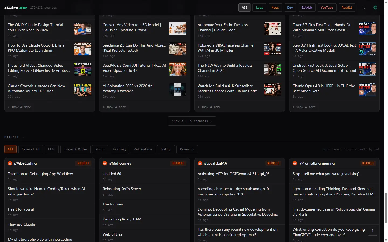The height and width of the screenshot is (242, 388).
Task: Expand show 4 more under AI Animation videos
Action: click(x=114, y=107)
